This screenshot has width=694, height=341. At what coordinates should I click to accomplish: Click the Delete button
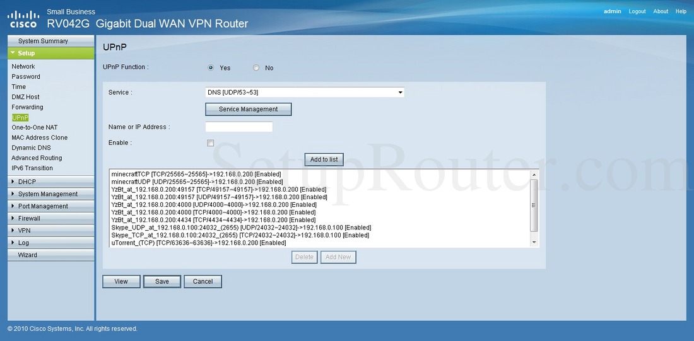pyautogui.click(x=305, y=257)
